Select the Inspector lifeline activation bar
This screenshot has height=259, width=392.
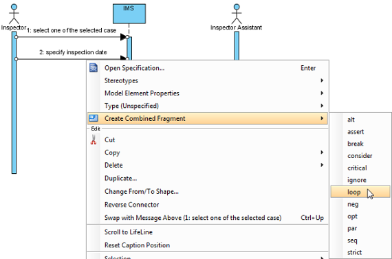coord(14,102)
